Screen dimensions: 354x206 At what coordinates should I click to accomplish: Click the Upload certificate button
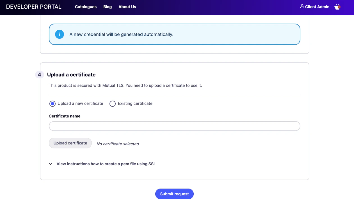pyautogui.click(x=70, y=143)
